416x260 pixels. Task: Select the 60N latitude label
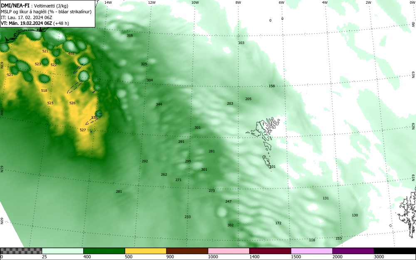2,221
